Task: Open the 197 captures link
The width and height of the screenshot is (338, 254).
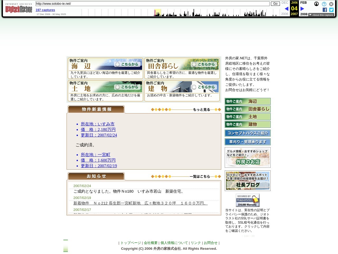Action: tap(45, 10)
